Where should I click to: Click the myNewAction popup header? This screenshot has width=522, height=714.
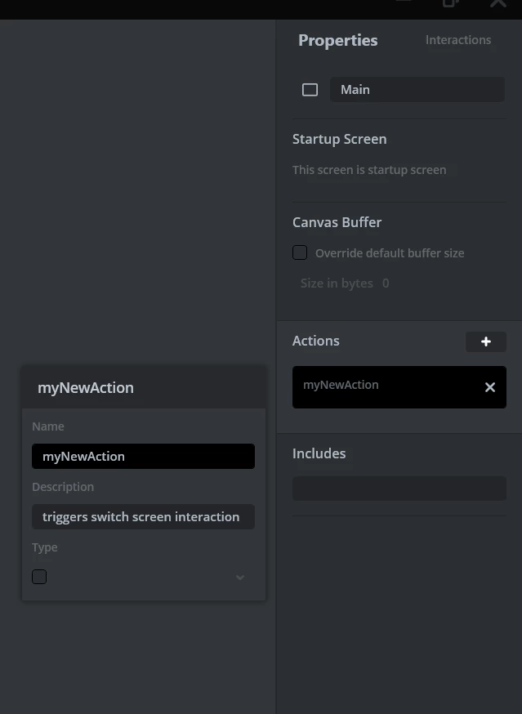click(144, 387)
